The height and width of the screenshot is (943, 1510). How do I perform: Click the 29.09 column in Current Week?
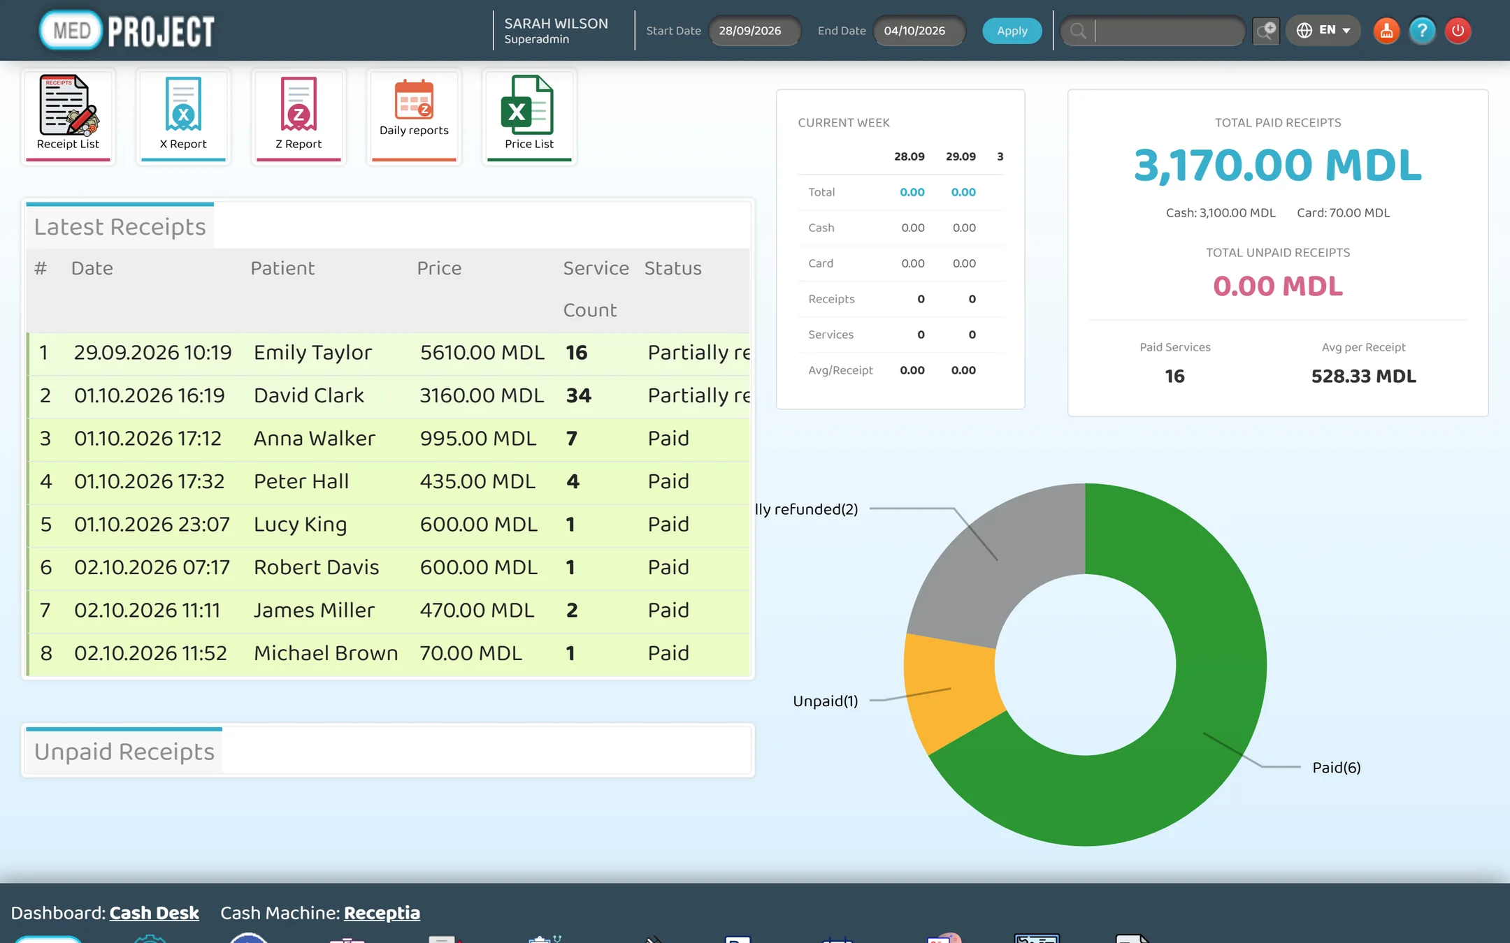point(961,156)
